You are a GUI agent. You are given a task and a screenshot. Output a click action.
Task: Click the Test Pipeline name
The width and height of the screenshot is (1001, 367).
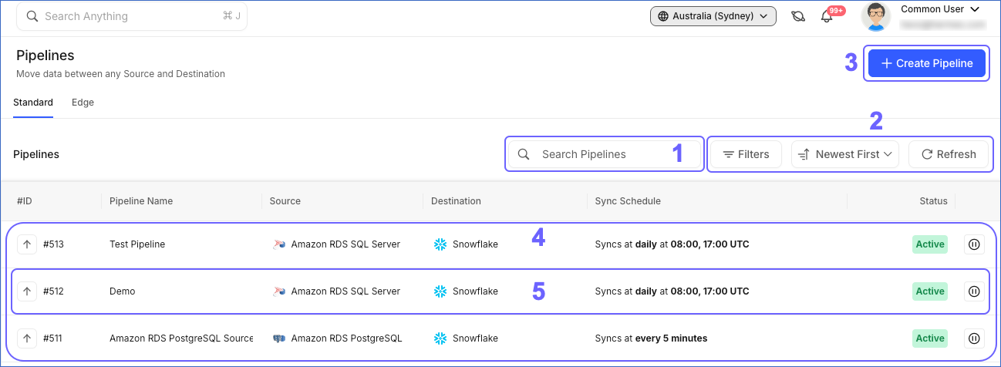[x=137, y=244]
